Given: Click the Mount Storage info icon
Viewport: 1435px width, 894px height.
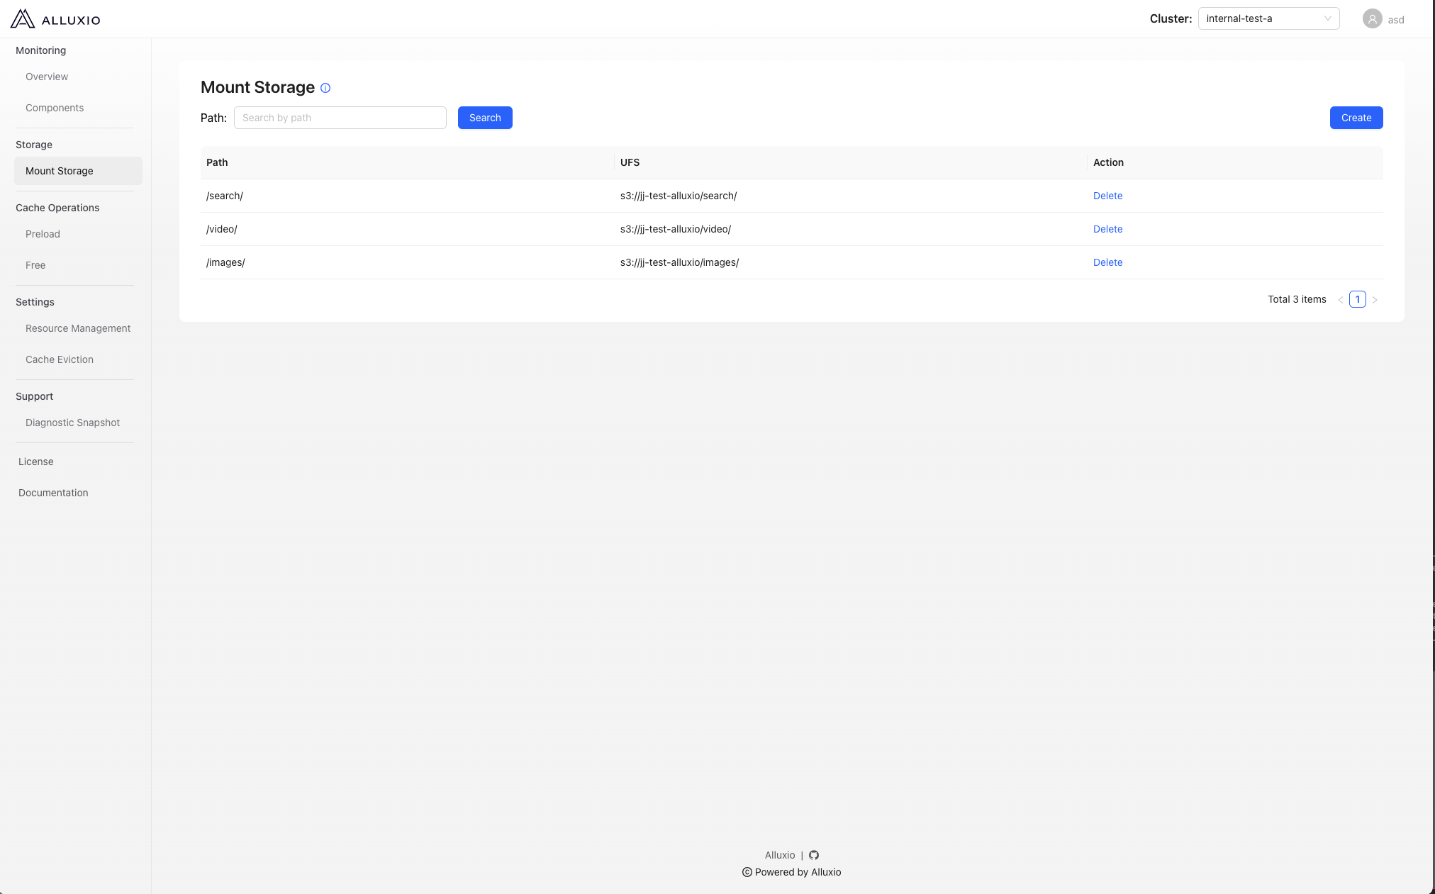Looking at the screenshot, I should coord(325,88).
